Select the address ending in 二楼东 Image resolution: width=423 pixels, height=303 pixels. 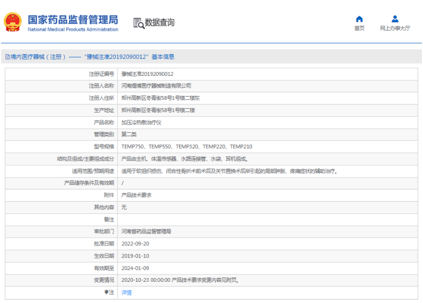160,98
